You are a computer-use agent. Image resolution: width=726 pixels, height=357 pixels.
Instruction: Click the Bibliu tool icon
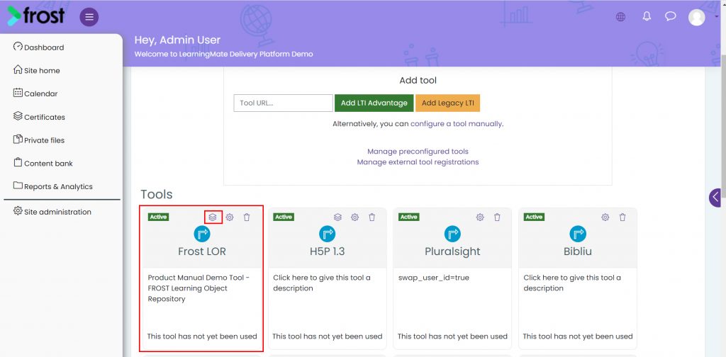coord(578,234)
